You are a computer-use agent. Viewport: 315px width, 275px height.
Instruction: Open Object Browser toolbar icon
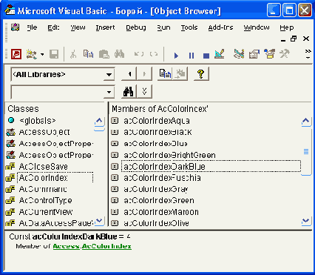(269, 54)
